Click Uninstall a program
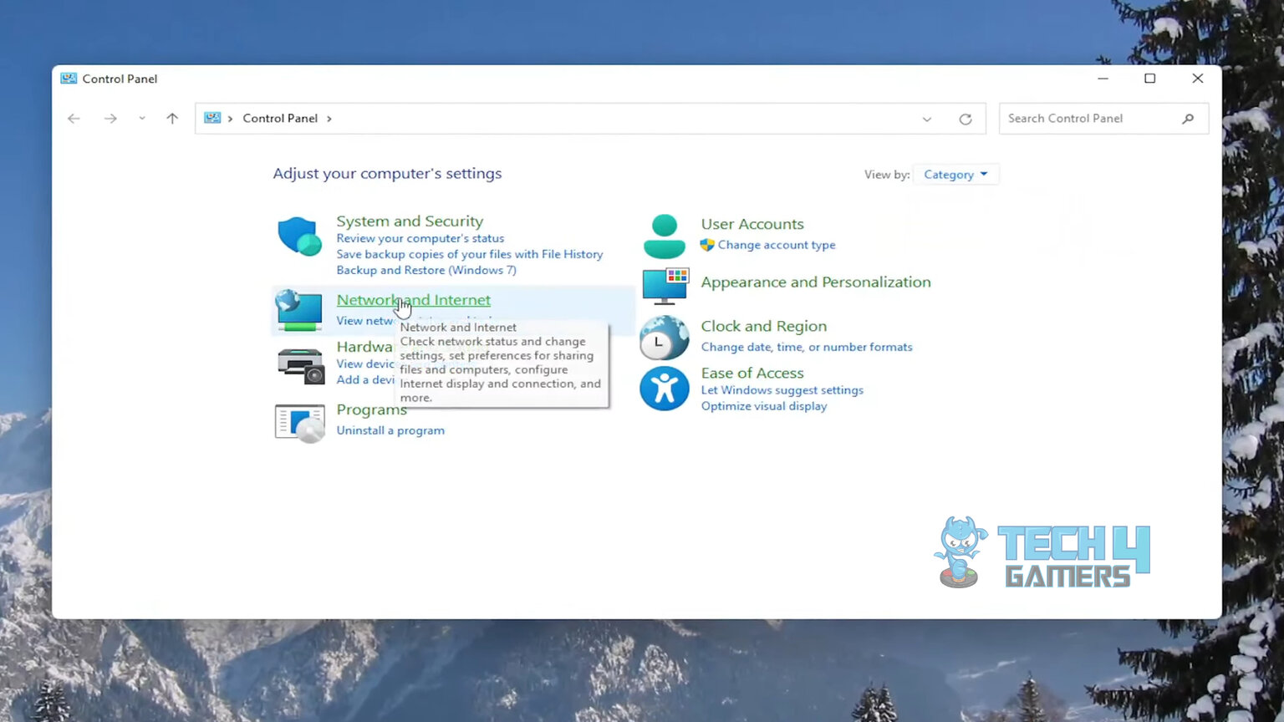The image size is (1284, 722). [390, 430]
